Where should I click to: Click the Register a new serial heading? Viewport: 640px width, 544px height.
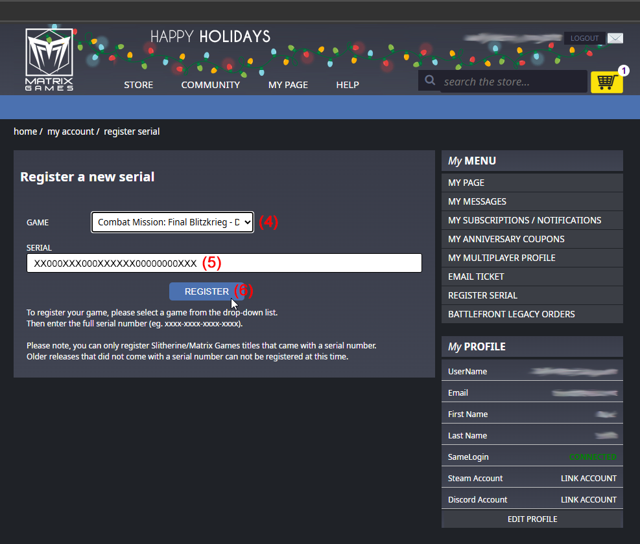pyautogui.click(x=88, y=177)
